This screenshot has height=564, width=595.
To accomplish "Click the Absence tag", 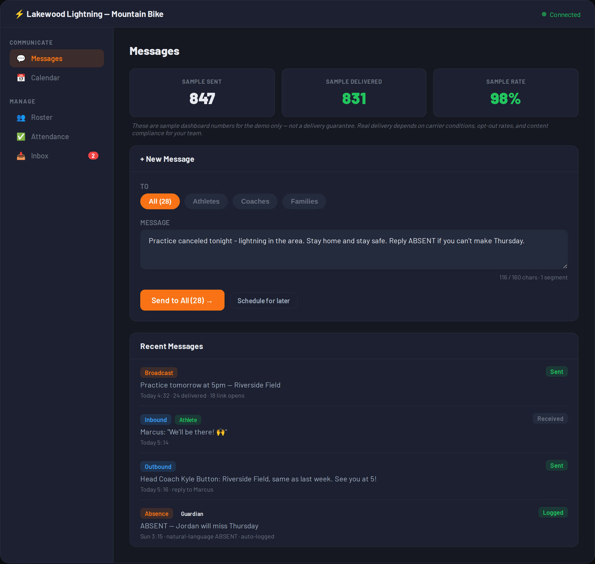I will point(156,513).
